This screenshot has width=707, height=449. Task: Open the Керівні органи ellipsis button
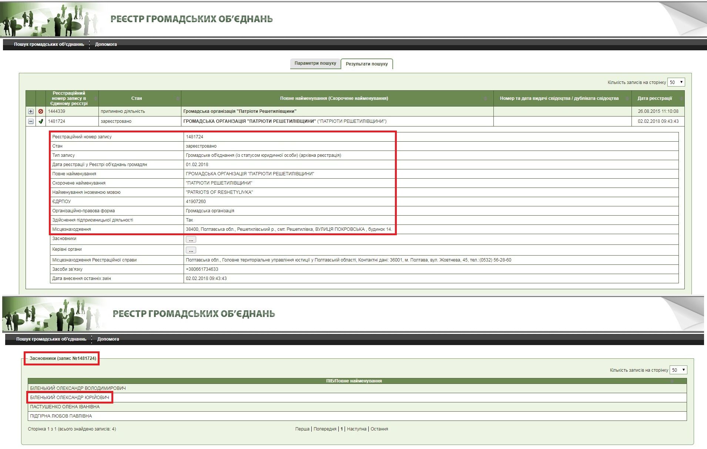click(x=191, y=250)
